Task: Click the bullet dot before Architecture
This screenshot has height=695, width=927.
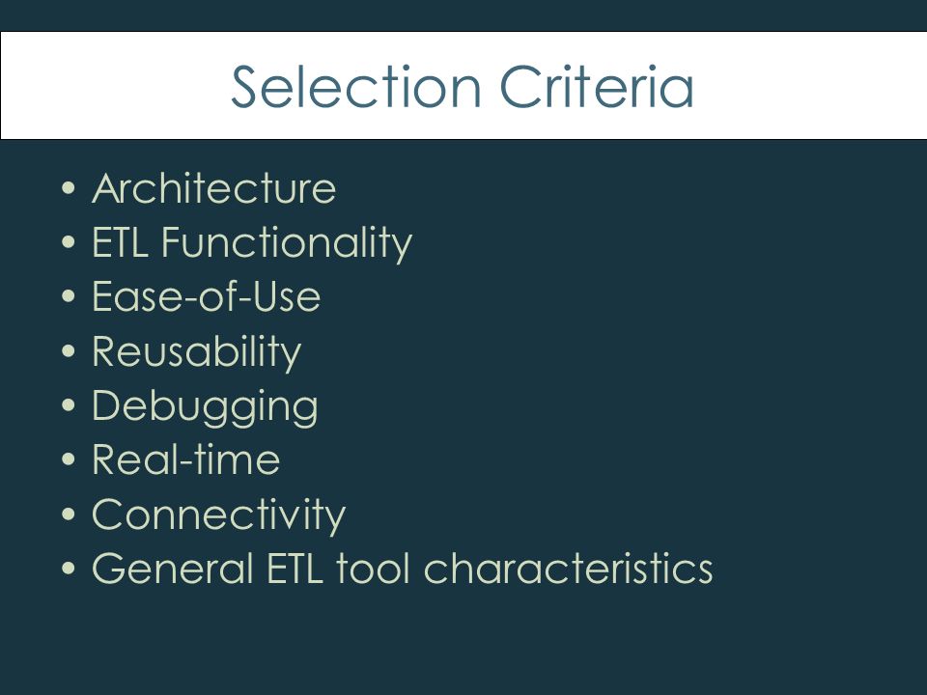Action: tap(69, 188)
